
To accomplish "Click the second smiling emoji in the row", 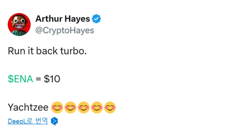I will coord(70,108).
